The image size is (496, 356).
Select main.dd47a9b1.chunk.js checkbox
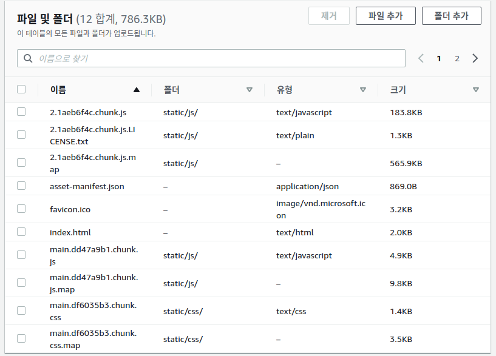point(21,255)
